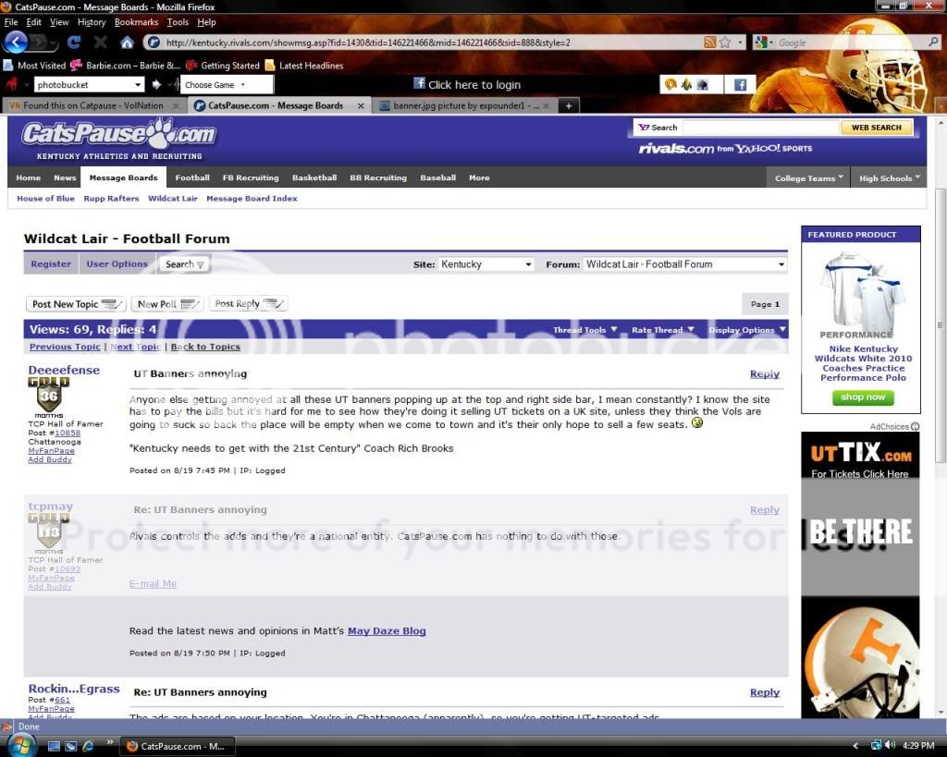Click the Post New Topic button
Image resolution: width=947 pixels, height=757 pixels.
click(x=76, y=304)
